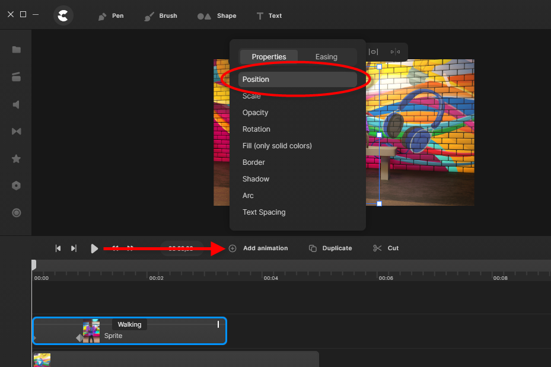Open the audio speaker panel
Viewport: 551px width, 367px height.
tap(16, 104)
